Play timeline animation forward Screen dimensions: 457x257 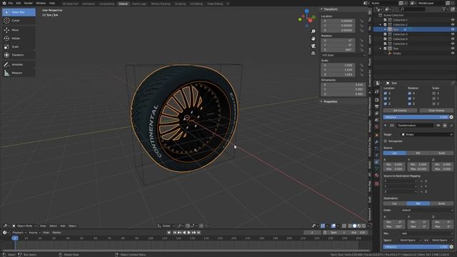coord(189,233)
